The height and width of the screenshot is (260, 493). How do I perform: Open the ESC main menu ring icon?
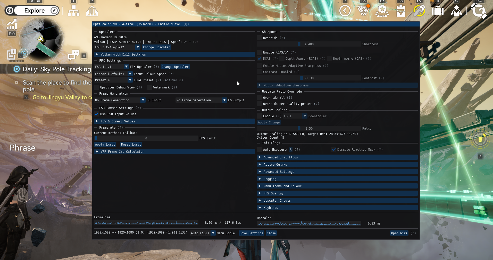tap(479, 11)
